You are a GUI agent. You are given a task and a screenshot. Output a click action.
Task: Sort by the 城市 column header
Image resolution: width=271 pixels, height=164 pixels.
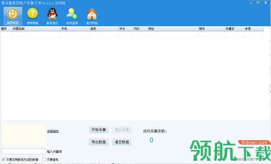pos(211,29)
